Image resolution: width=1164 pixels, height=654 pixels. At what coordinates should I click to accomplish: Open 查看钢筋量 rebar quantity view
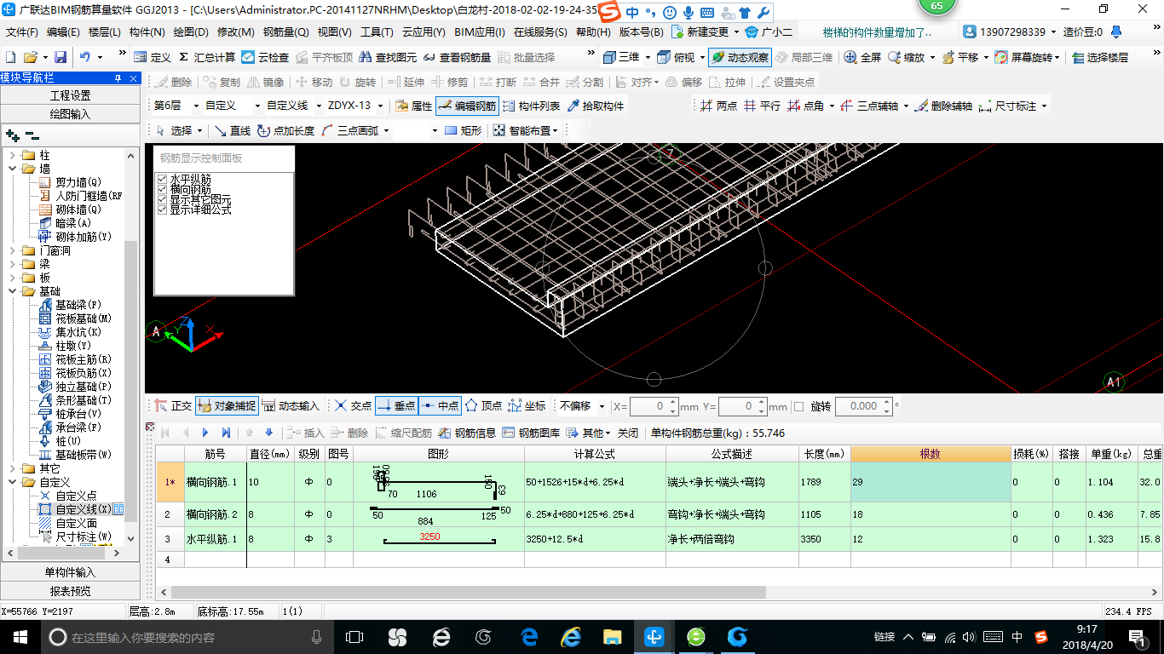point(458,57)
